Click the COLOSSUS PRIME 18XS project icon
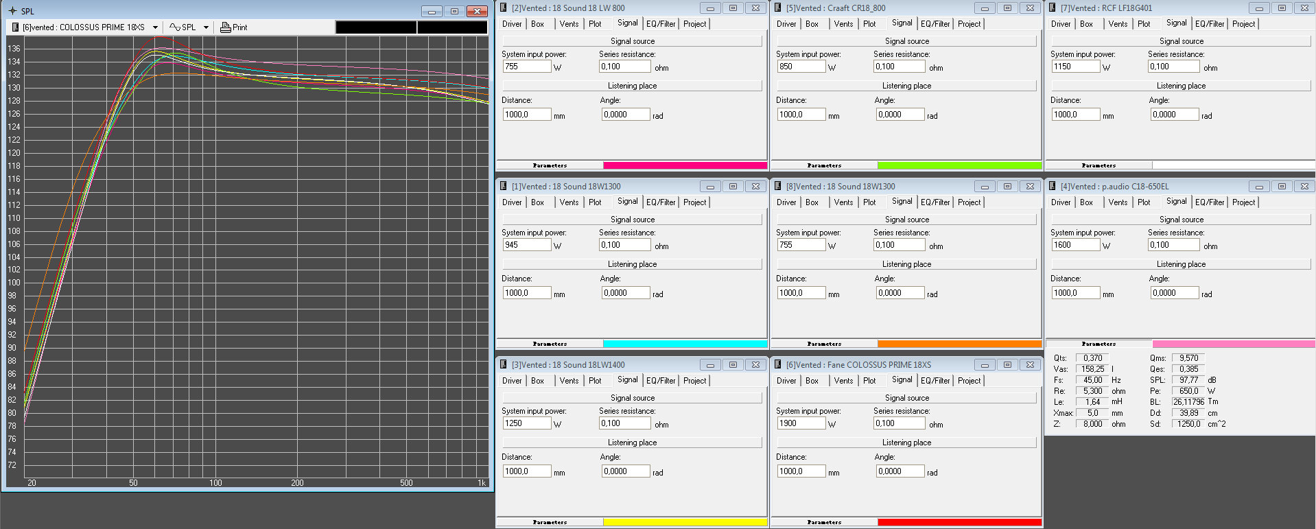Screen dimensions: 1316x529 coord(16,27)
